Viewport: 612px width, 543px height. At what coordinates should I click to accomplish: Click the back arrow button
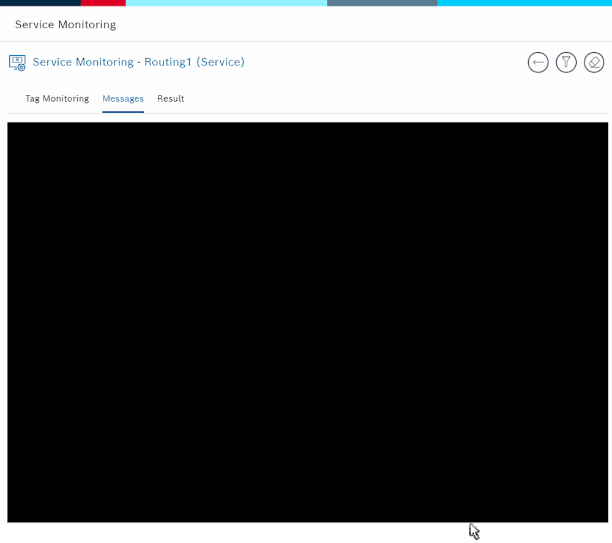(538, 62)
